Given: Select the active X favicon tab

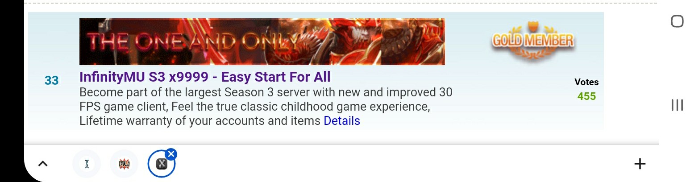Looking at the screenshot, I should pyautogui.click(x=162, y=164).
